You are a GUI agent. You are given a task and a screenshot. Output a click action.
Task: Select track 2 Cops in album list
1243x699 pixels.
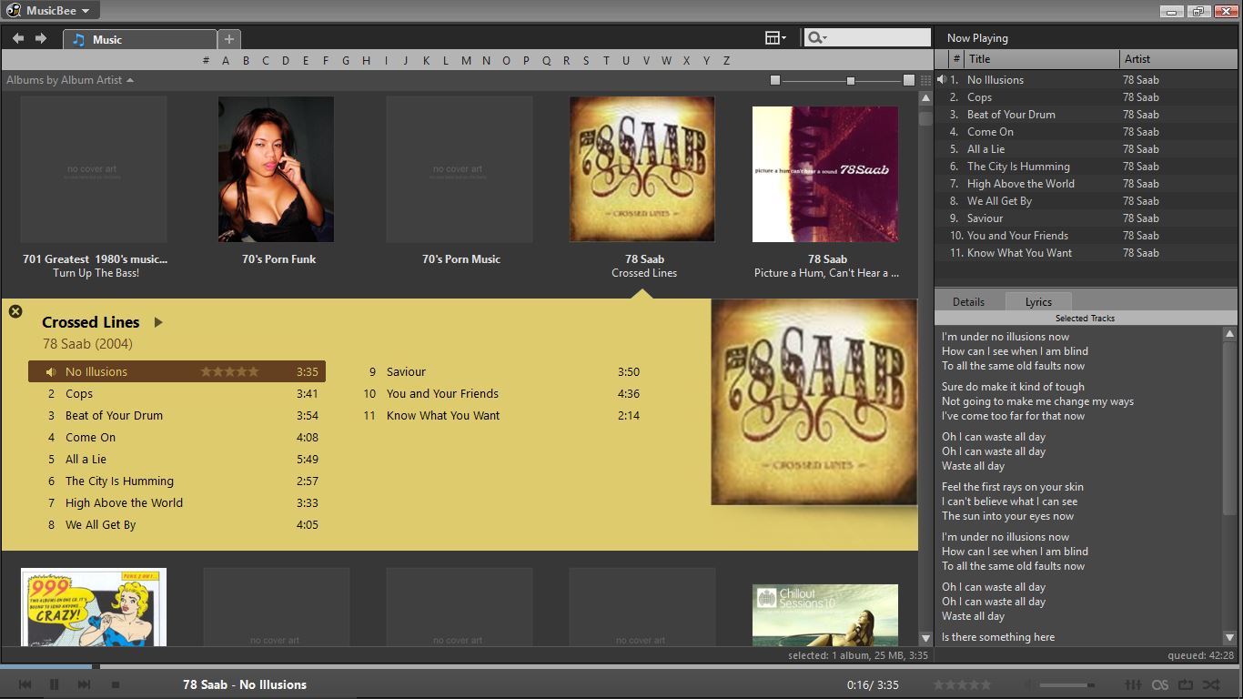tap(177, 393)
